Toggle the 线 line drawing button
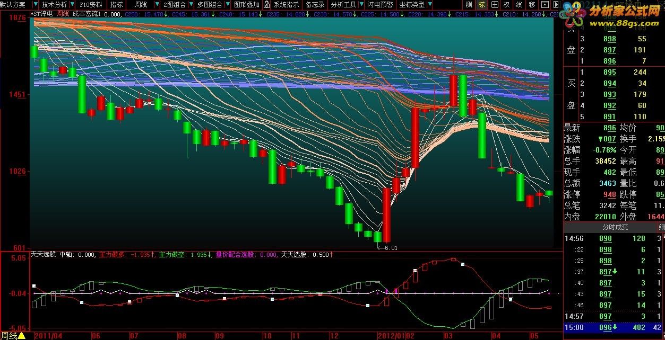Screen dimensions: 665x340 click(520, 4)
